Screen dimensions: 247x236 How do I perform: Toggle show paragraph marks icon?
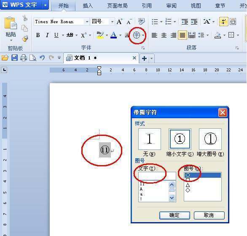click(223, 22)
